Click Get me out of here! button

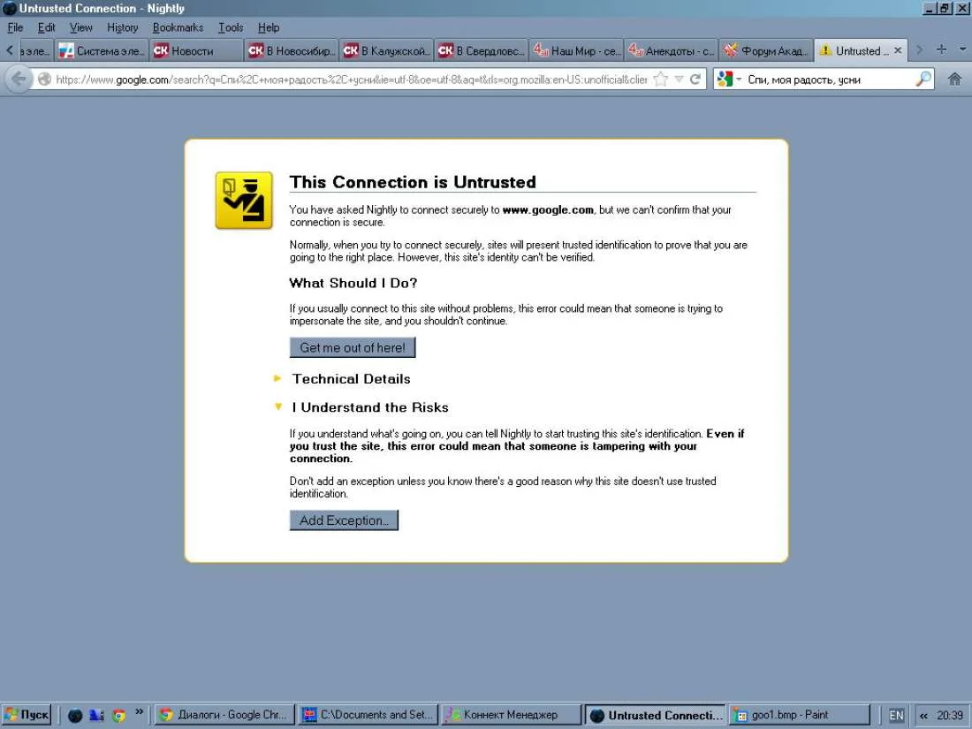(x=353, y=348)
